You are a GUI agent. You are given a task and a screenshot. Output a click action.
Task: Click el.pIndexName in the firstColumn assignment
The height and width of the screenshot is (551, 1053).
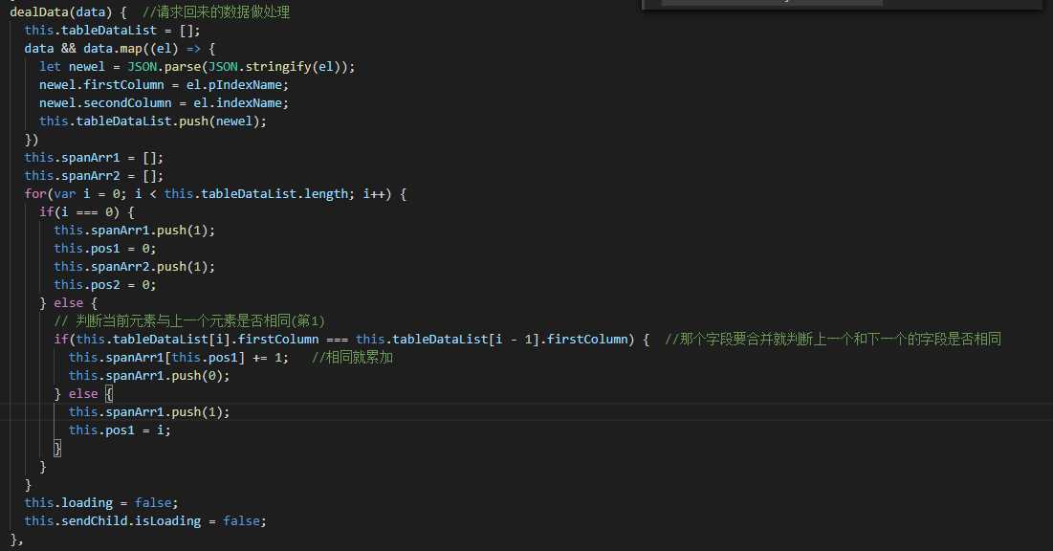click(235, 85)
